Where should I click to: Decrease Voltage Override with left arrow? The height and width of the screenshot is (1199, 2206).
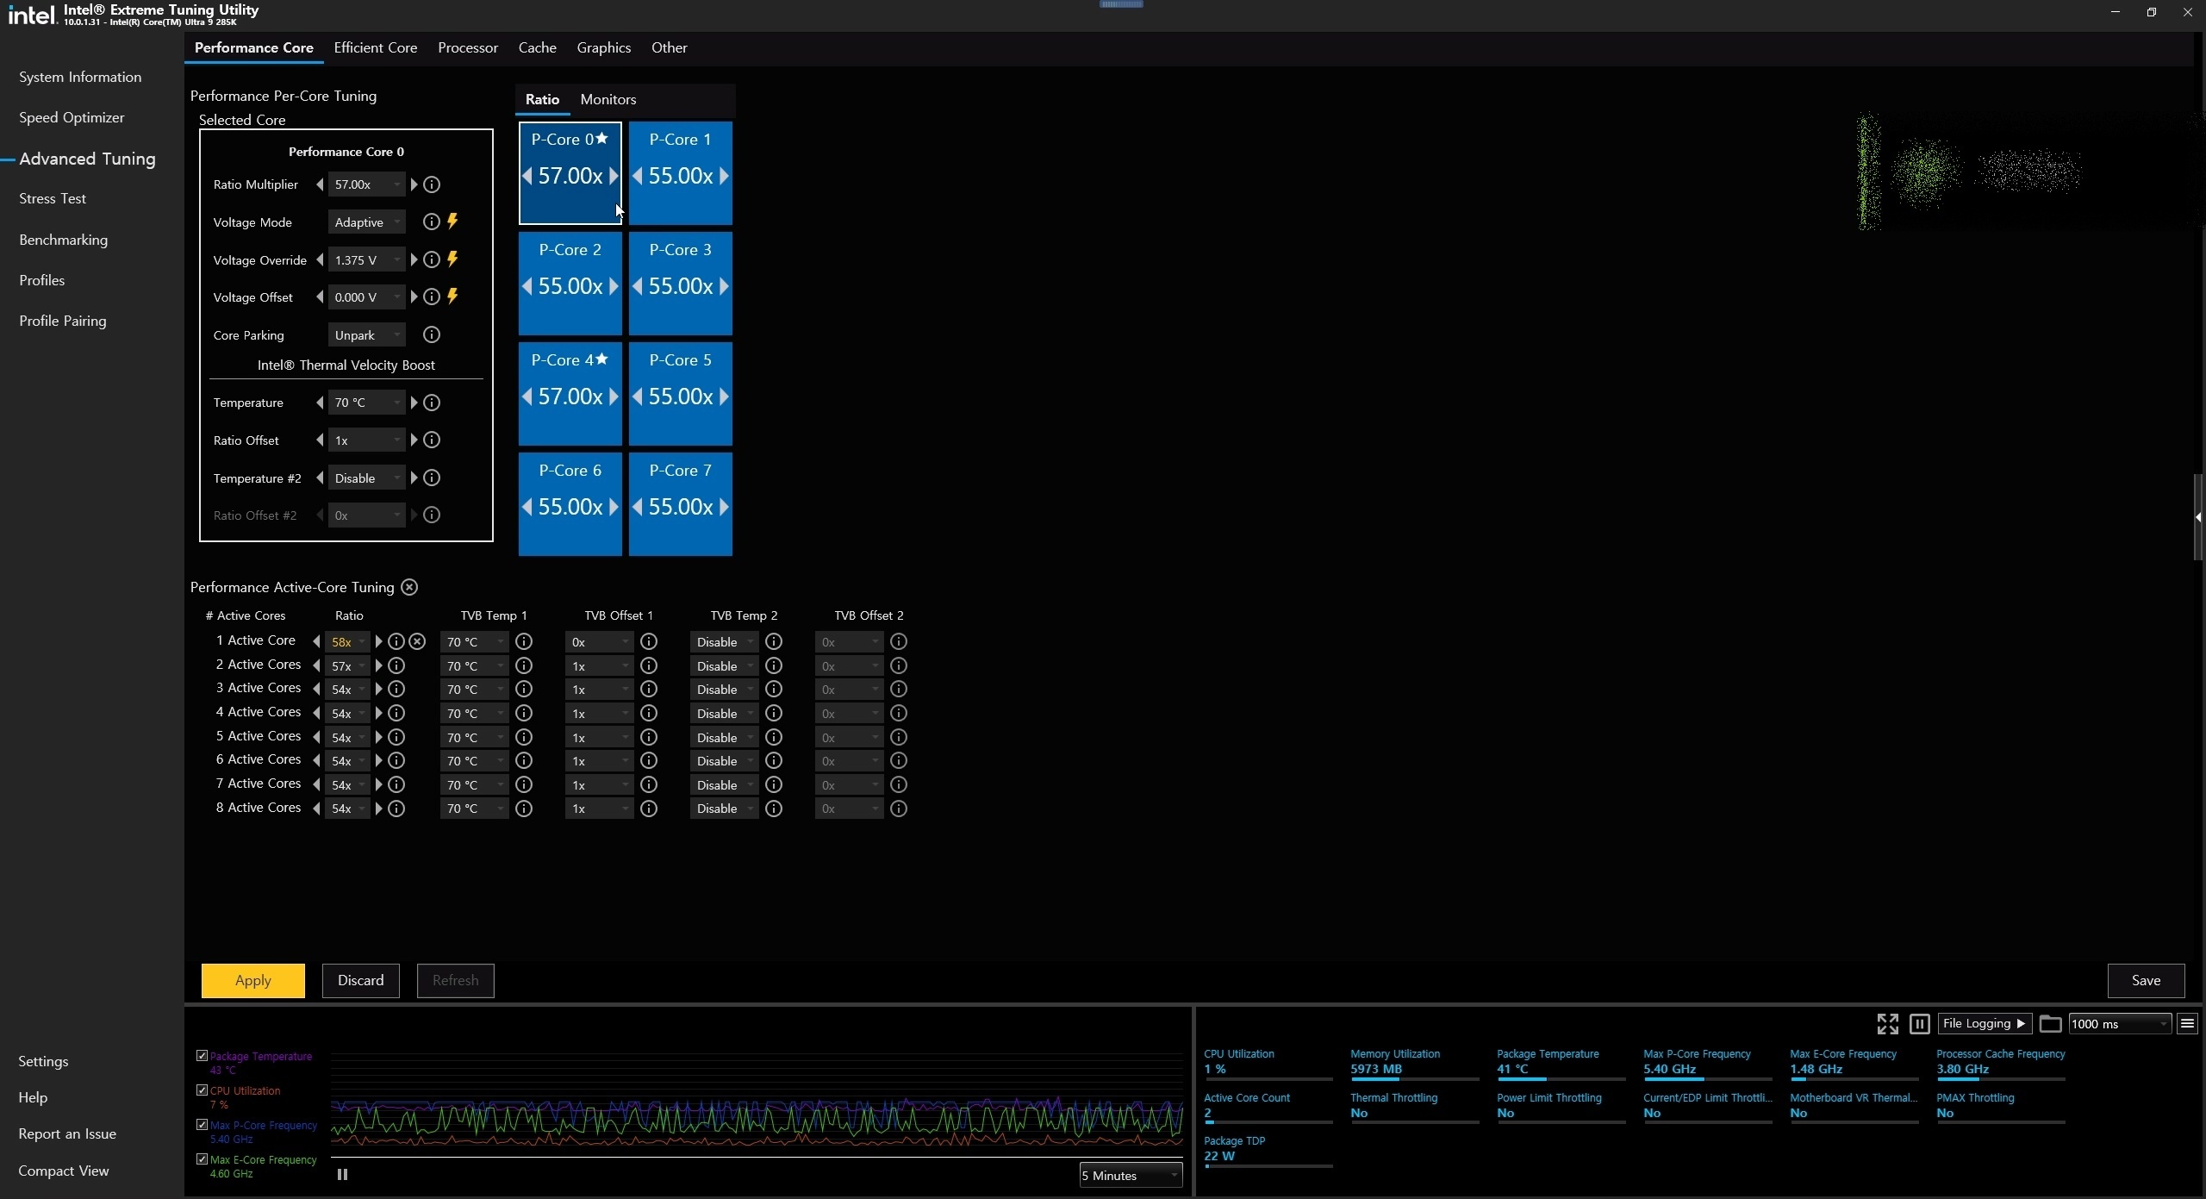(x=320, y=259)
